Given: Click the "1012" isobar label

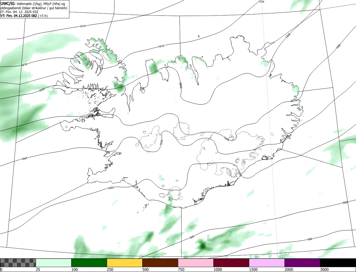Looking at the screenshot, I should tap(83, 26).
